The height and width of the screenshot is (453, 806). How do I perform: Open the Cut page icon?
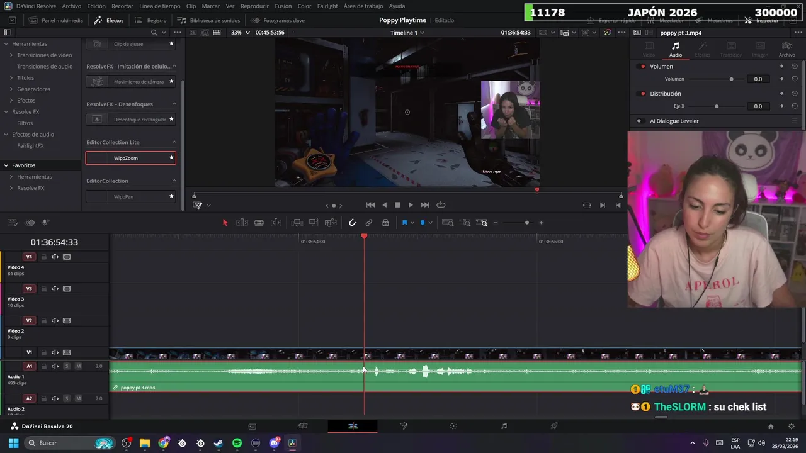coord(302,426)
